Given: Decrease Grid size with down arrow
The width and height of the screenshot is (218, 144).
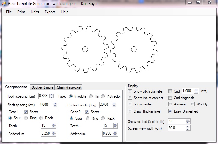Looking at the screenshot, I should (196, 92).
